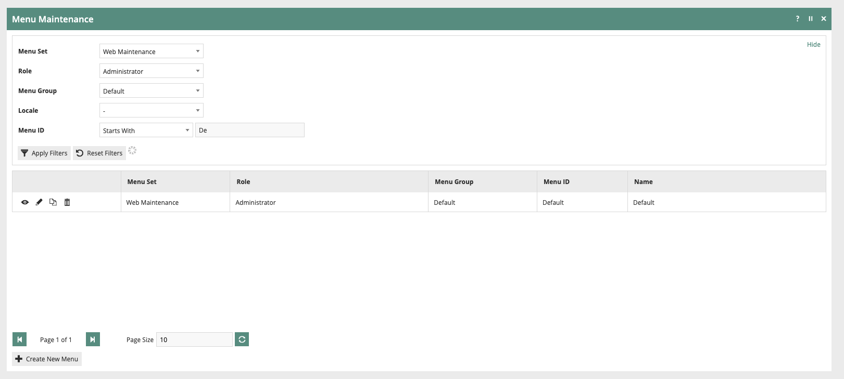
Task: Expand the Role dropdown showing Administrator
Action: pyautogui.click(x=151, y=71)
